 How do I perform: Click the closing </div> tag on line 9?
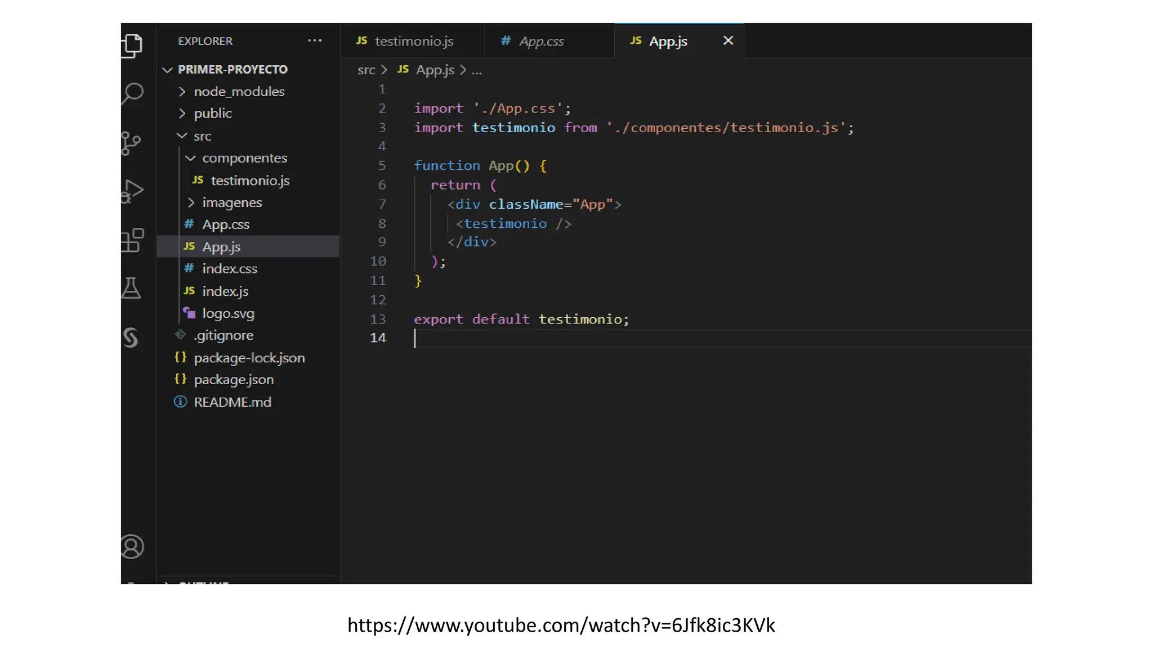[x=472, y=242]
